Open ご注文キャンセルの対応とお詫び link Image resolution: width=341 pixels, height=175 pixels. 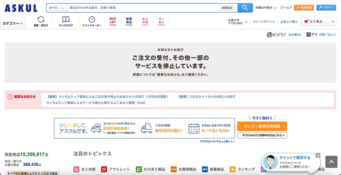[207, 97]
